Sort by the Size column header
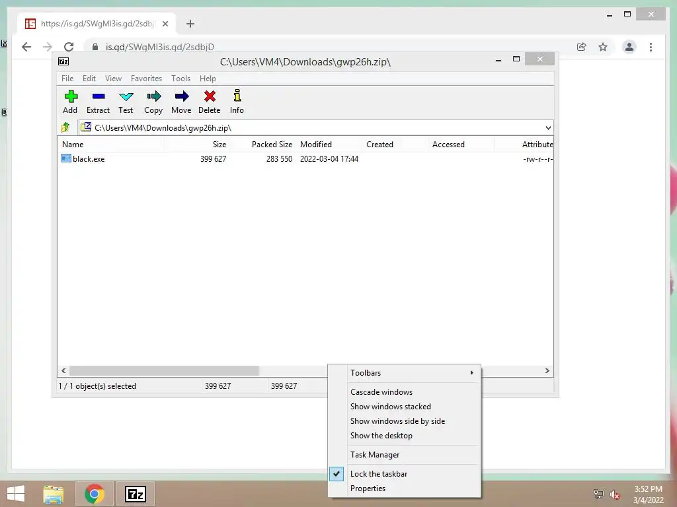Image resolution: width=677 pixels, height=507 pixels. click(196, 145)
